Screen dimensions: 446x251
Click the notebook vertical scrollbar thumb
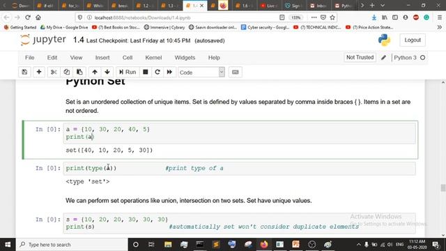point(443,188)
